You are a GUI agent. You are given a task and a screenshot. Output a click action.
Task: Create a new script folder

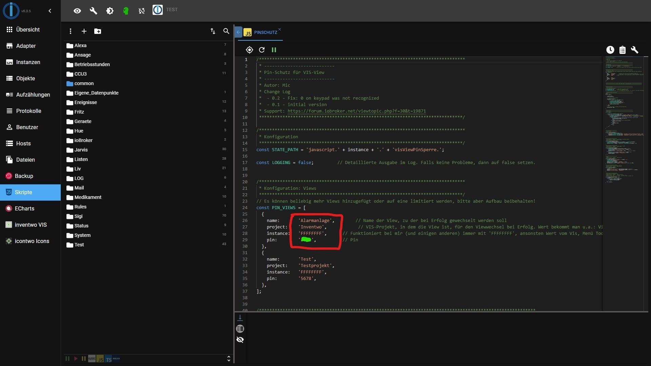(x=98, y=31)
